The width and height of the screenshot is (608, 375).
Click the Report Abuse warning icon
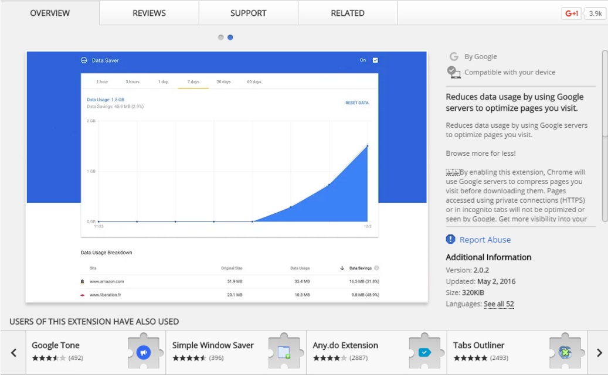click(x=450, y=239)
